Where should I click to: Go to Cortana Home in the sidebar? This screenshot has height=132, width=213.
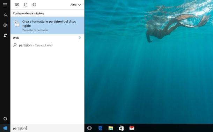pyautogui.click(x=5, y=15)
